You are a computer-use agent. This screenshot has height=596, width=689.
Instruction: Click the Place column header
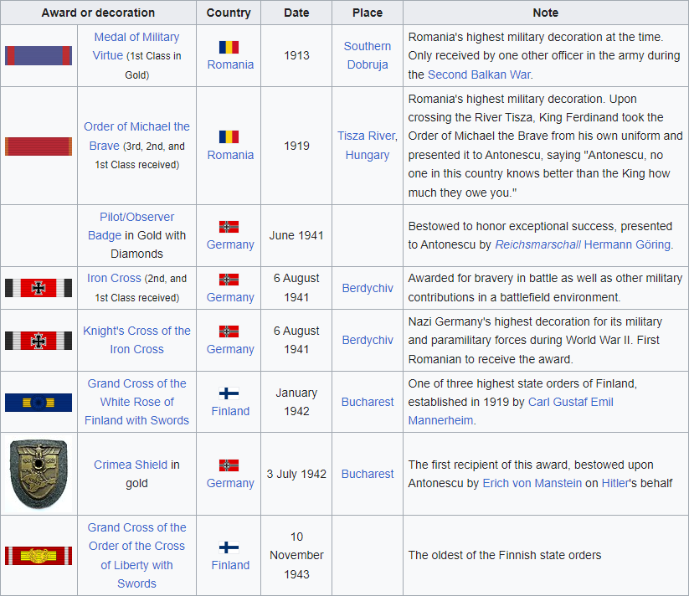click(368, 13)
